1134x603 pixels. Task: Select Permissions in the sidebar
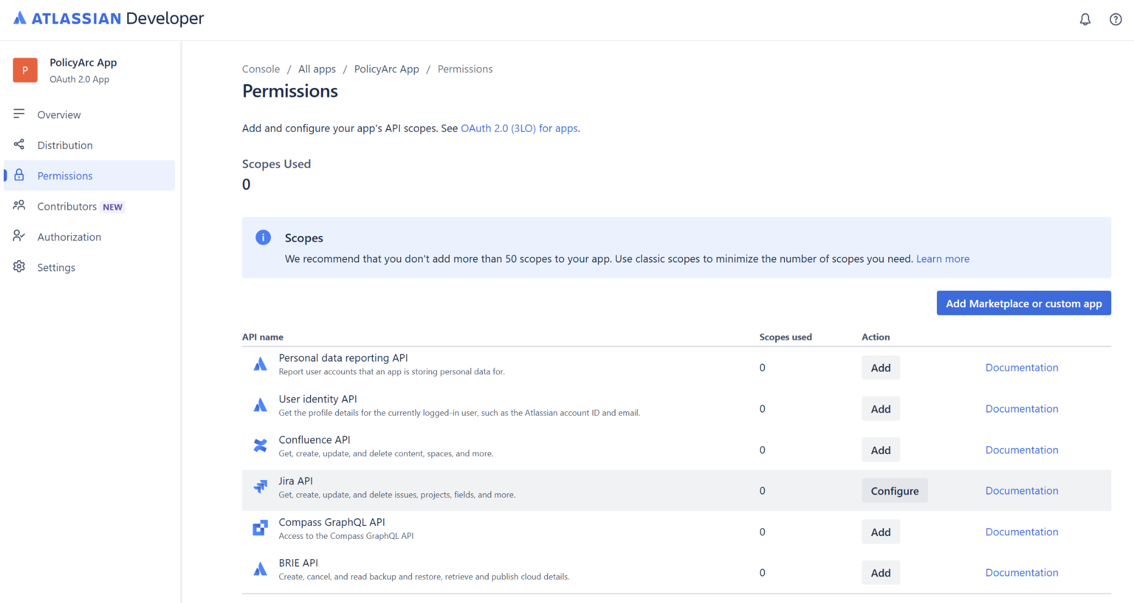tap(89, 176)
